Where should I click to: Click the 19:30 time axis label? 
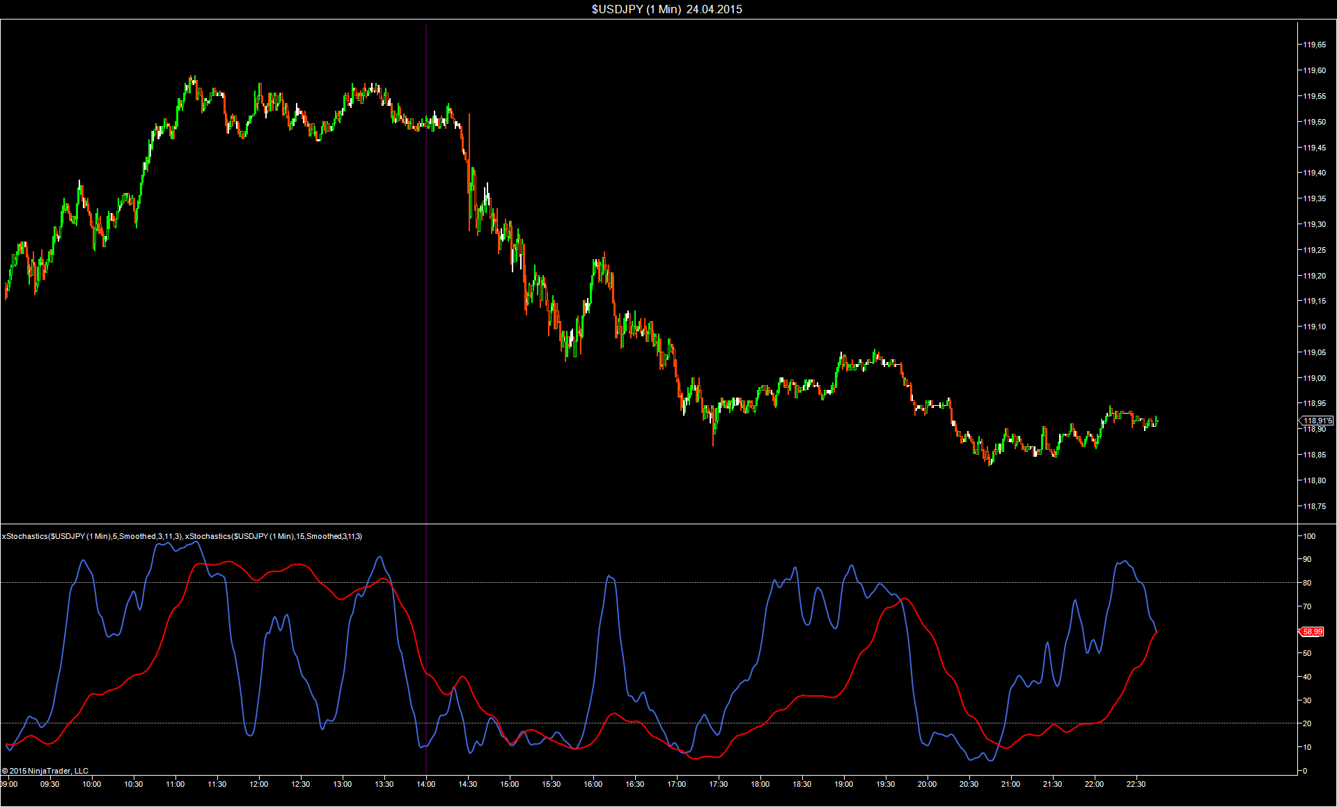[x=886, y=784]
